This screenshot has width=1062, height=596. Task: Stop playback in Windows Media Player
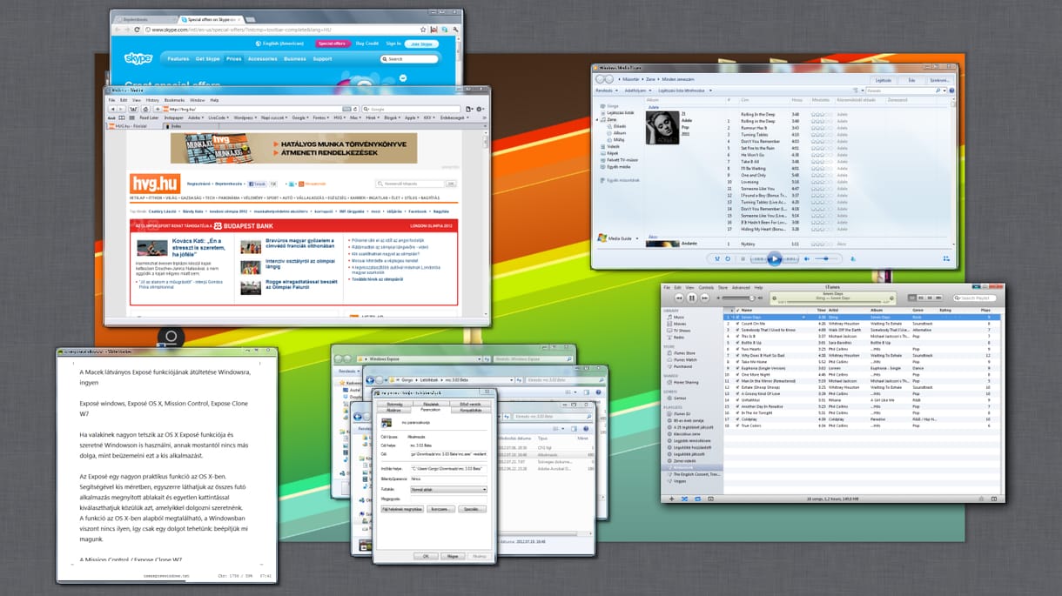tap(743, 258)
